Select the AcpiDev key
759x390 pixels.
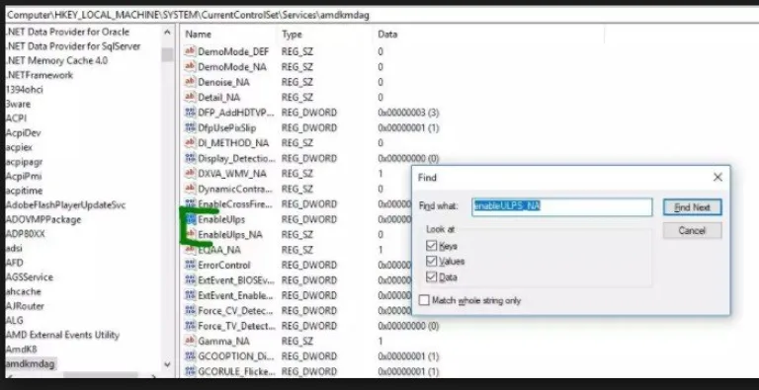pyautogui.click(x=24, y=132)
